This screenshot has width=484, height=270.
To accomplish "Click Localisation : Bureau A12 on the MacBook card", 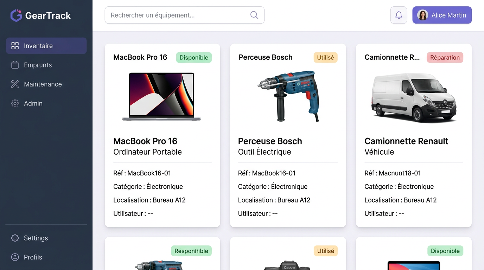I will [x=149, y=200].
